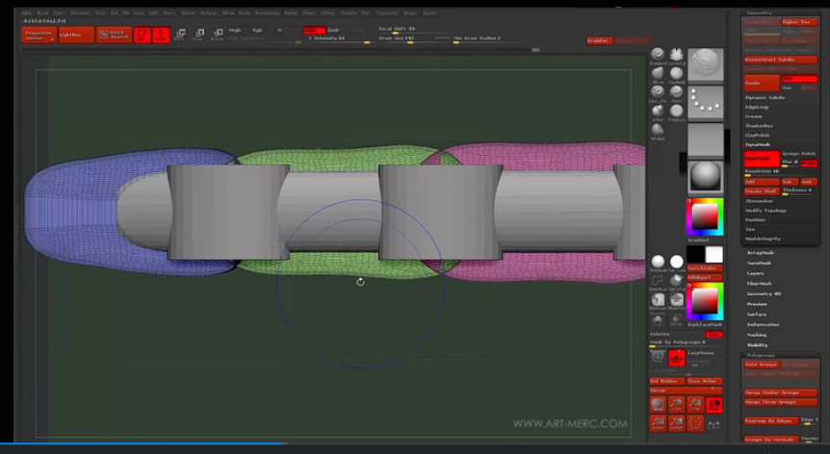830x454 pixels.
Task: Expand the Dynamic Subdiv section
Action: pyautogui.click(x=765, y=98)
